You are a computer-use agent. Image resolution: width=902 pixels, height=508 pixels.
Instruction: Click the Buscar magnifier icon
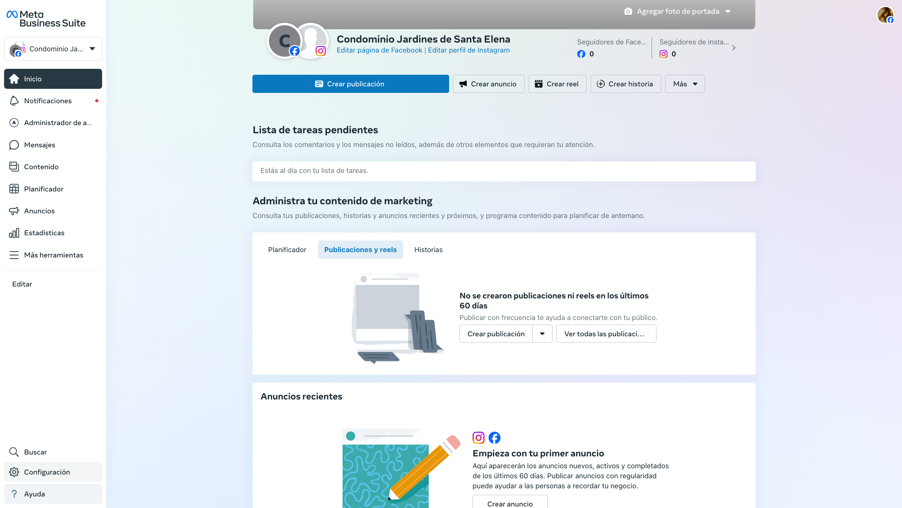pos(14,452)
